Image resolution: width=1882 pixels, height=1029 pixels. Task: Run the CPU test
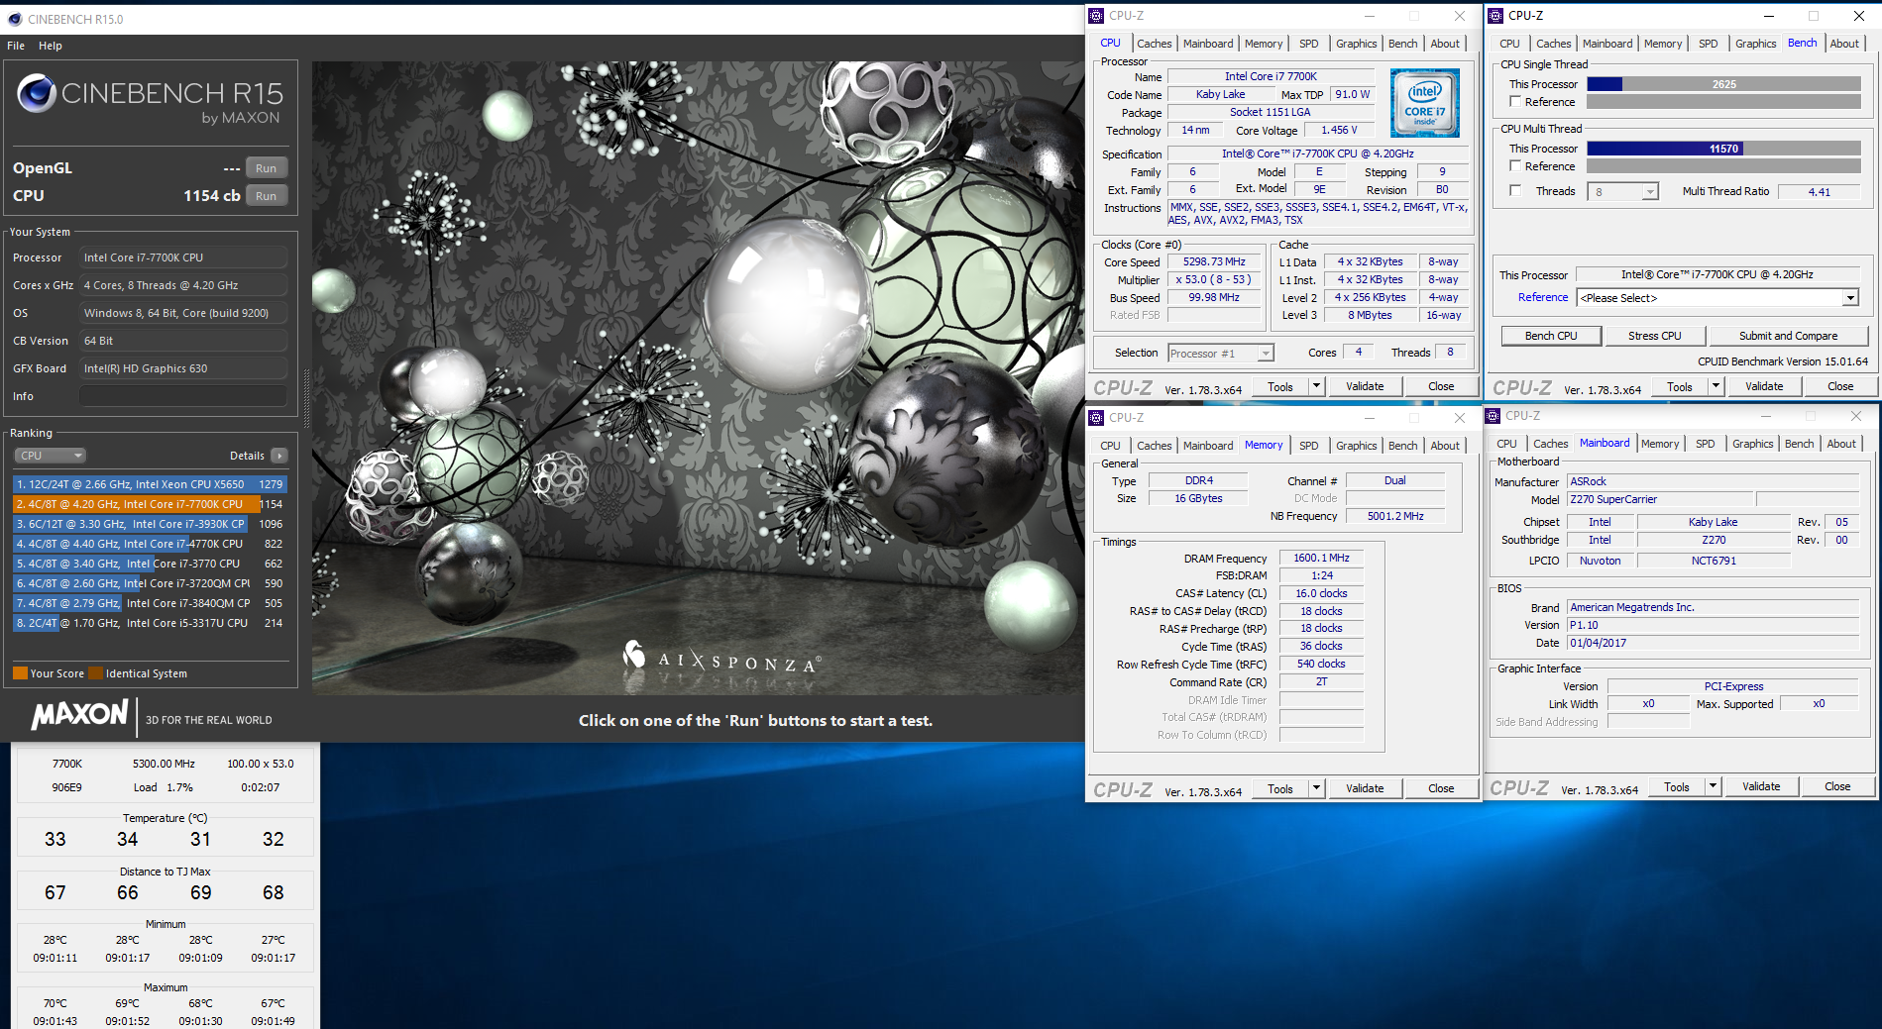click(266, 196)
